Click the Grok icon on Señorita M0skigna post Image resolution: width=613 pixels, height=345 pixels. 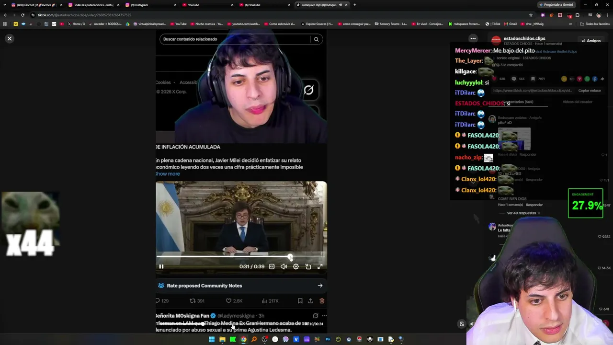coord(315,316)
